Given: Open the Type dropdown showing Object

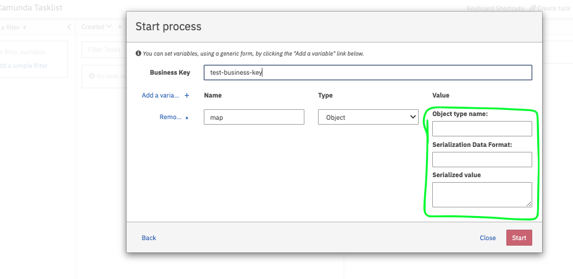Looking at the screenshot, I should tap(368, 117).
